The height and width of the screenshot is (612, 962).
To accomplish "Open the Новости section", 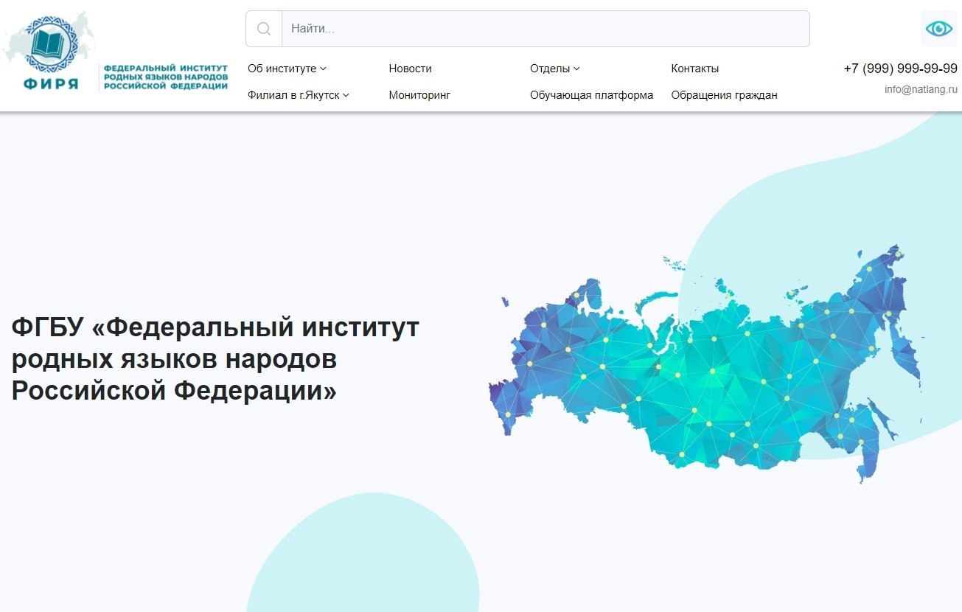I will [410, 68].
